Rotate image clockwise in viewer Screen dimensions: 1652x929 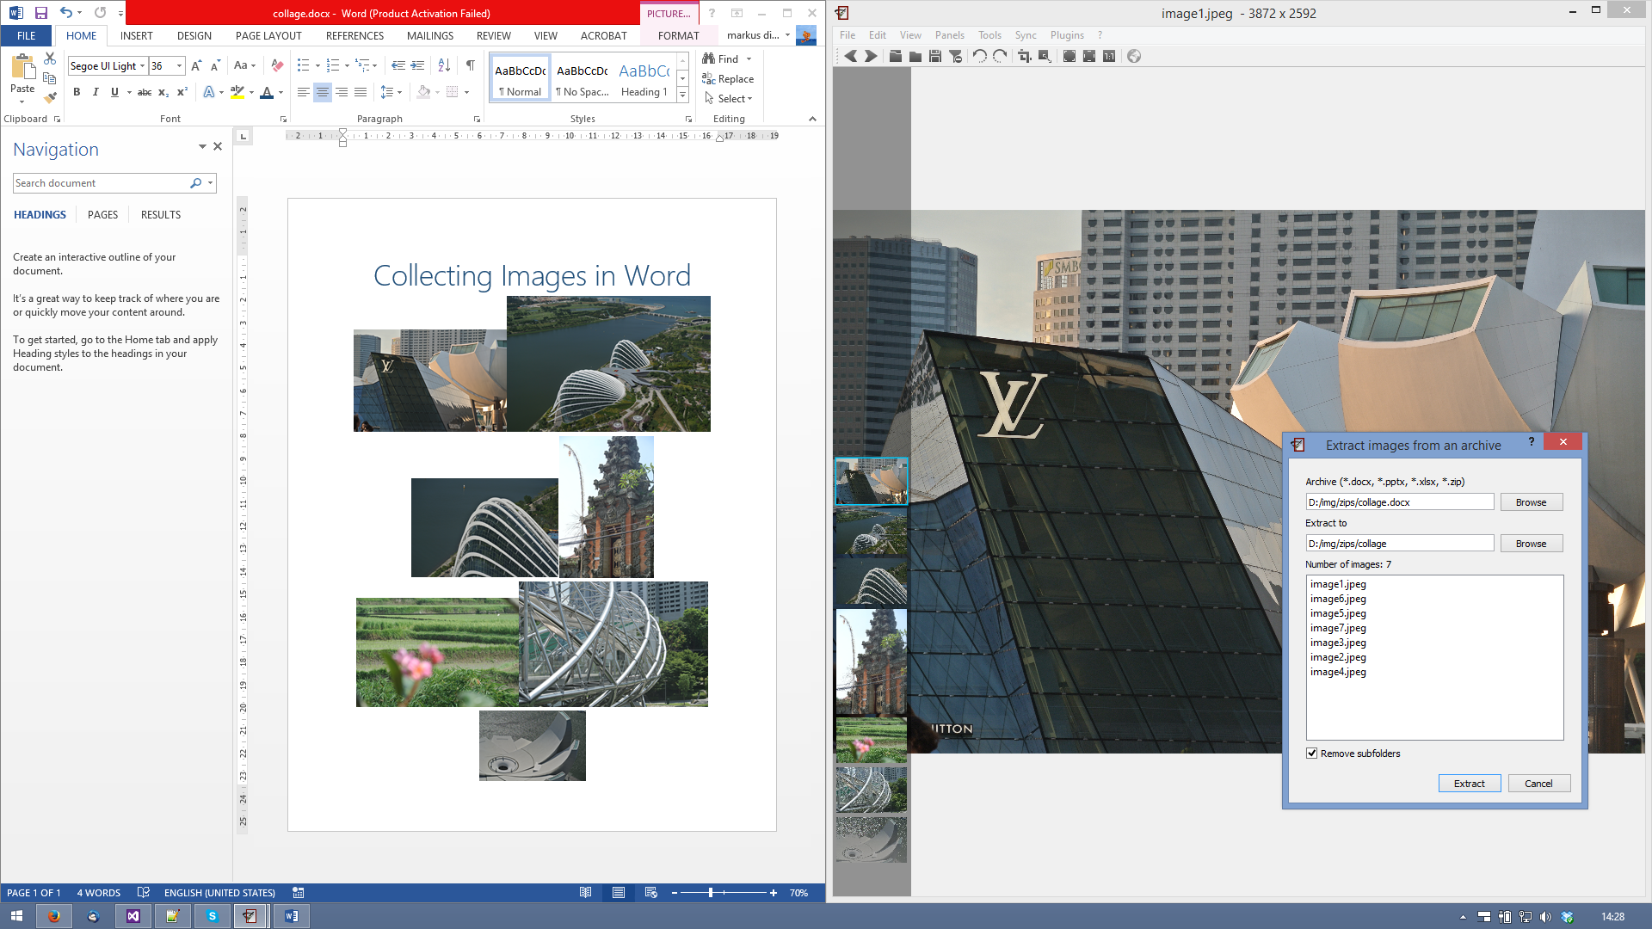[1000, 56]
